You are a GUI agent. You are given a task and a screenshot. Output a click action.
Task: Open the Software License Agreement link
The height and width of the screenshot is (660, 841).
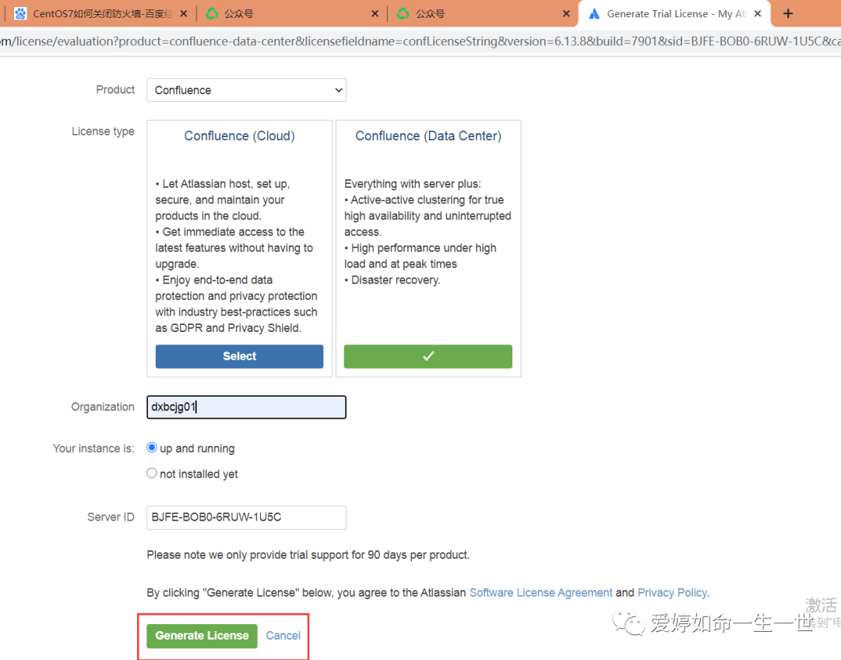click(540, 593)
